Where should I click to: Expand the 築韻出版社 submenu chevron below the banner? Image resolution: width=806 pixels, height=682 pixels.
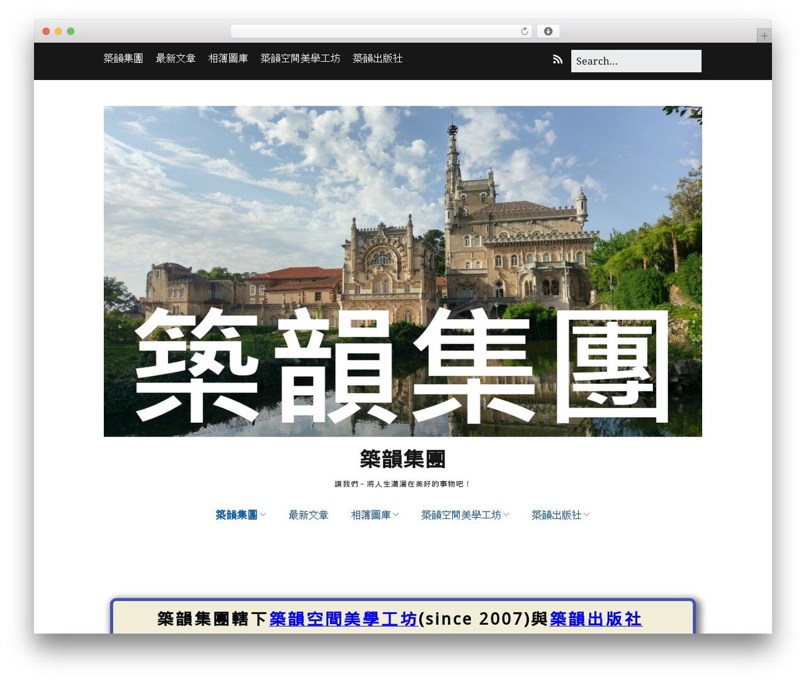click(x=587, y=515)
